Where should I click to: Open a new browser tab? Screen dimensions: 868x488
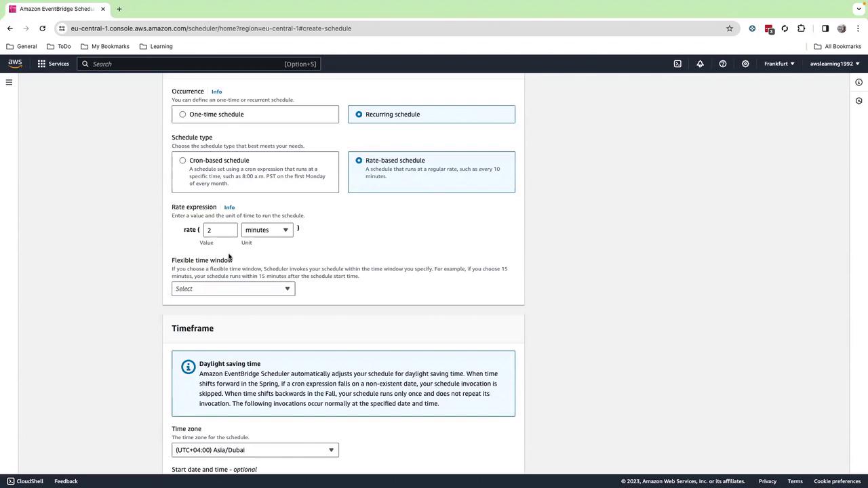[x=119, y=9]
